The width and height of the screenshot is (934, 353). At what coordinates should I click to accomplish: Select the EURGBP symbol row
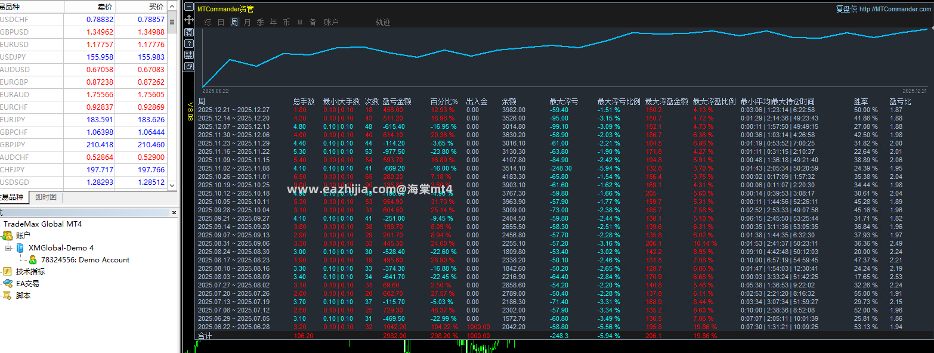tap(83, 82)
